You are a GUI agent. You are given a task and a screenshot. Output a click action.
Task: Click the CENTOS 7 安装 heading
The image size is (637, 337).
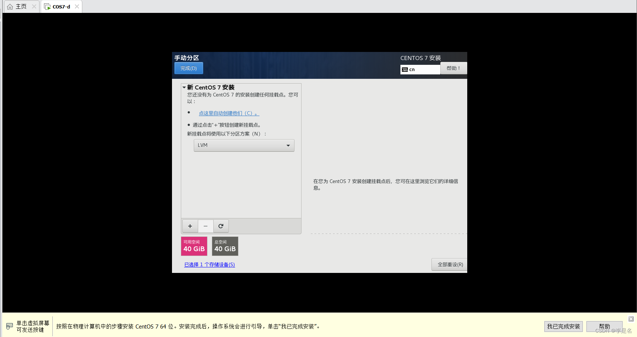pyautogui.click(x=421, y=58)
